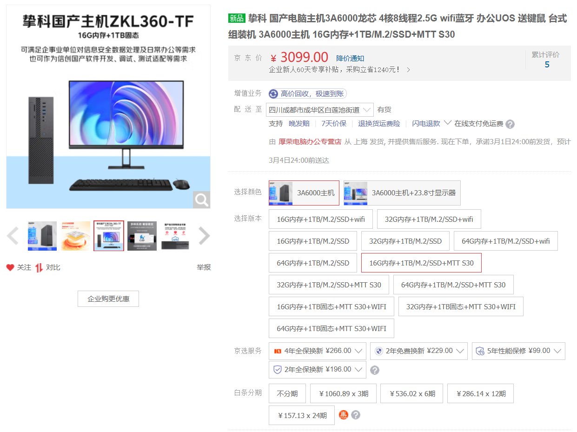Click the 降价通知 link
Image resolution: width=577 pixels, height=432 pixels.
(x=350, y=58)
